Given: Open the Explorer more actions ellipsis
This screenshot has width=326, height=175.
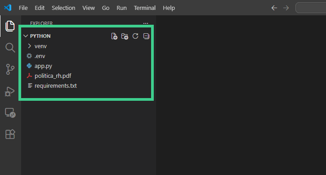Looking at the screenshot, I should (146, 23).
